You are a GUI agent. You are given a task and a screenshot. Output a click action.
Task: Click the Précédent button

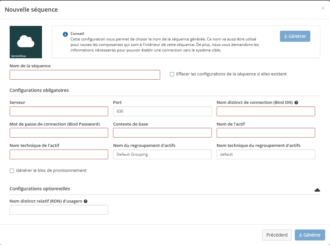point(277,235)
